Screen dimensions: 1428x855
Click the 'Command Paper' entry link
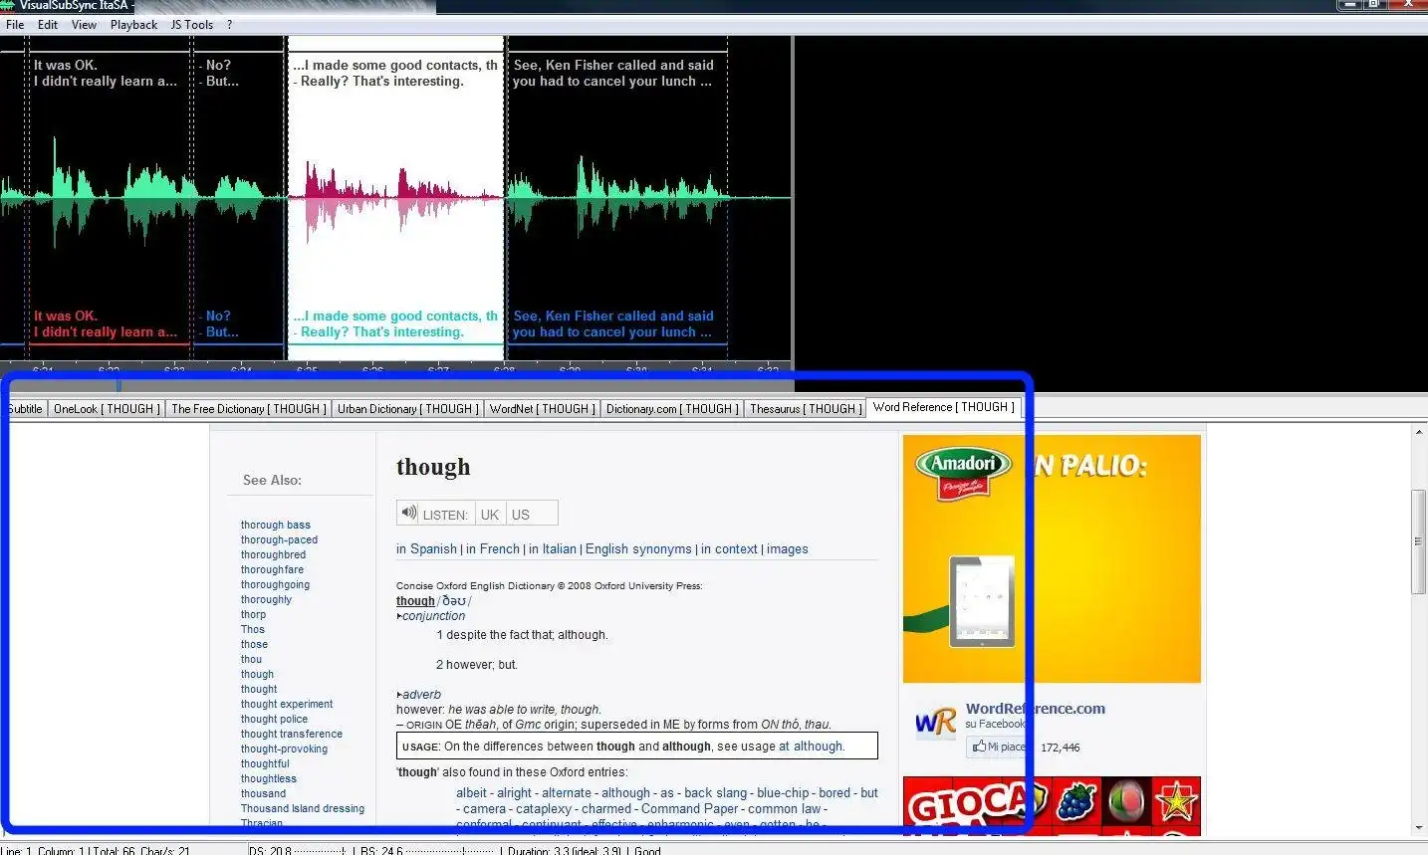tap(688, 808)
